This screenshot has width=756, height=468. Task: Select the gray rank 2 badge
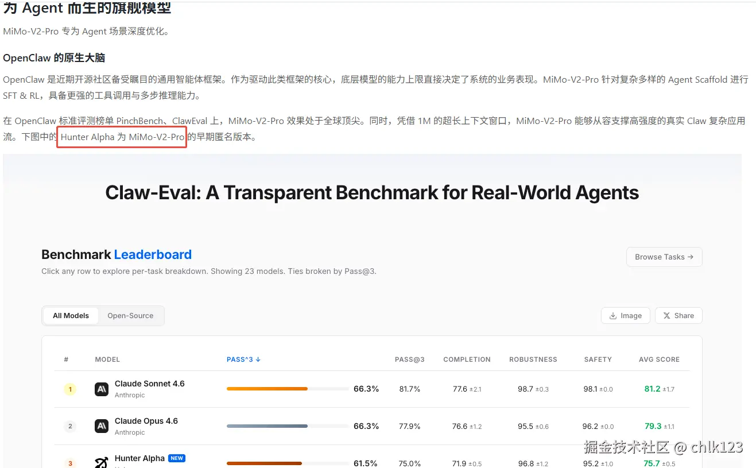pyautogui.click(x=70, y=426)
